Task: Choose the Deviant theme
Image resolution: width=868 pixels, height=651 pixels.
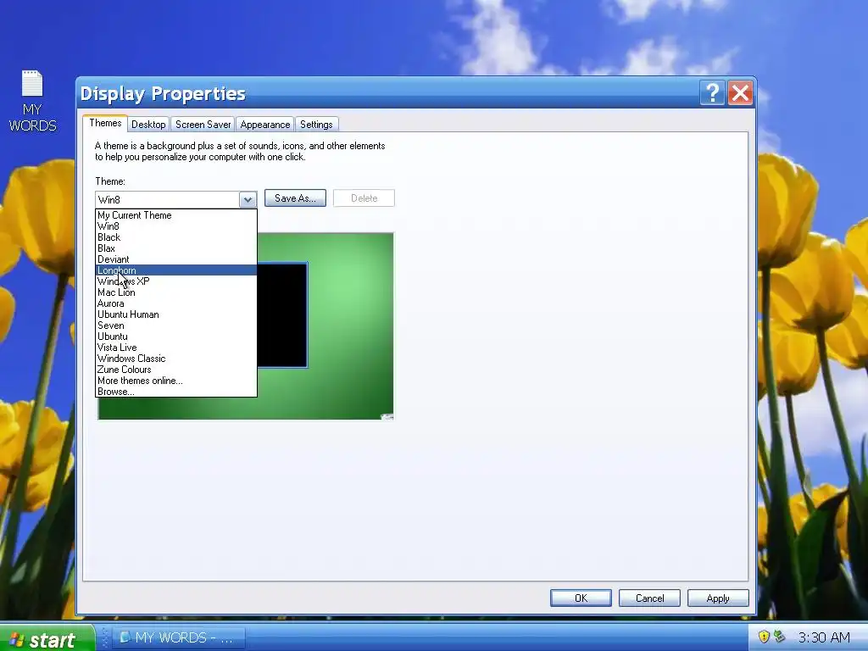Action: 176,259
